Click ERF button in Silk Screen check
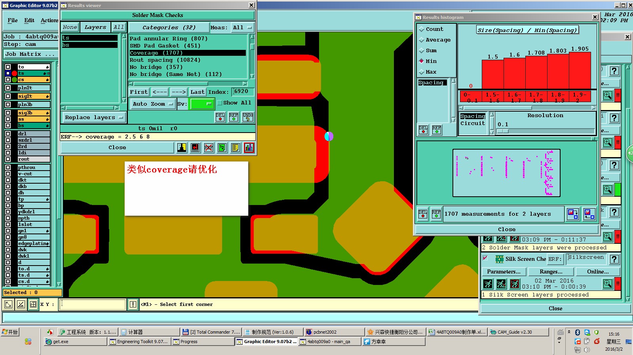The image size is (633, 355). click(x=555, y=259)
